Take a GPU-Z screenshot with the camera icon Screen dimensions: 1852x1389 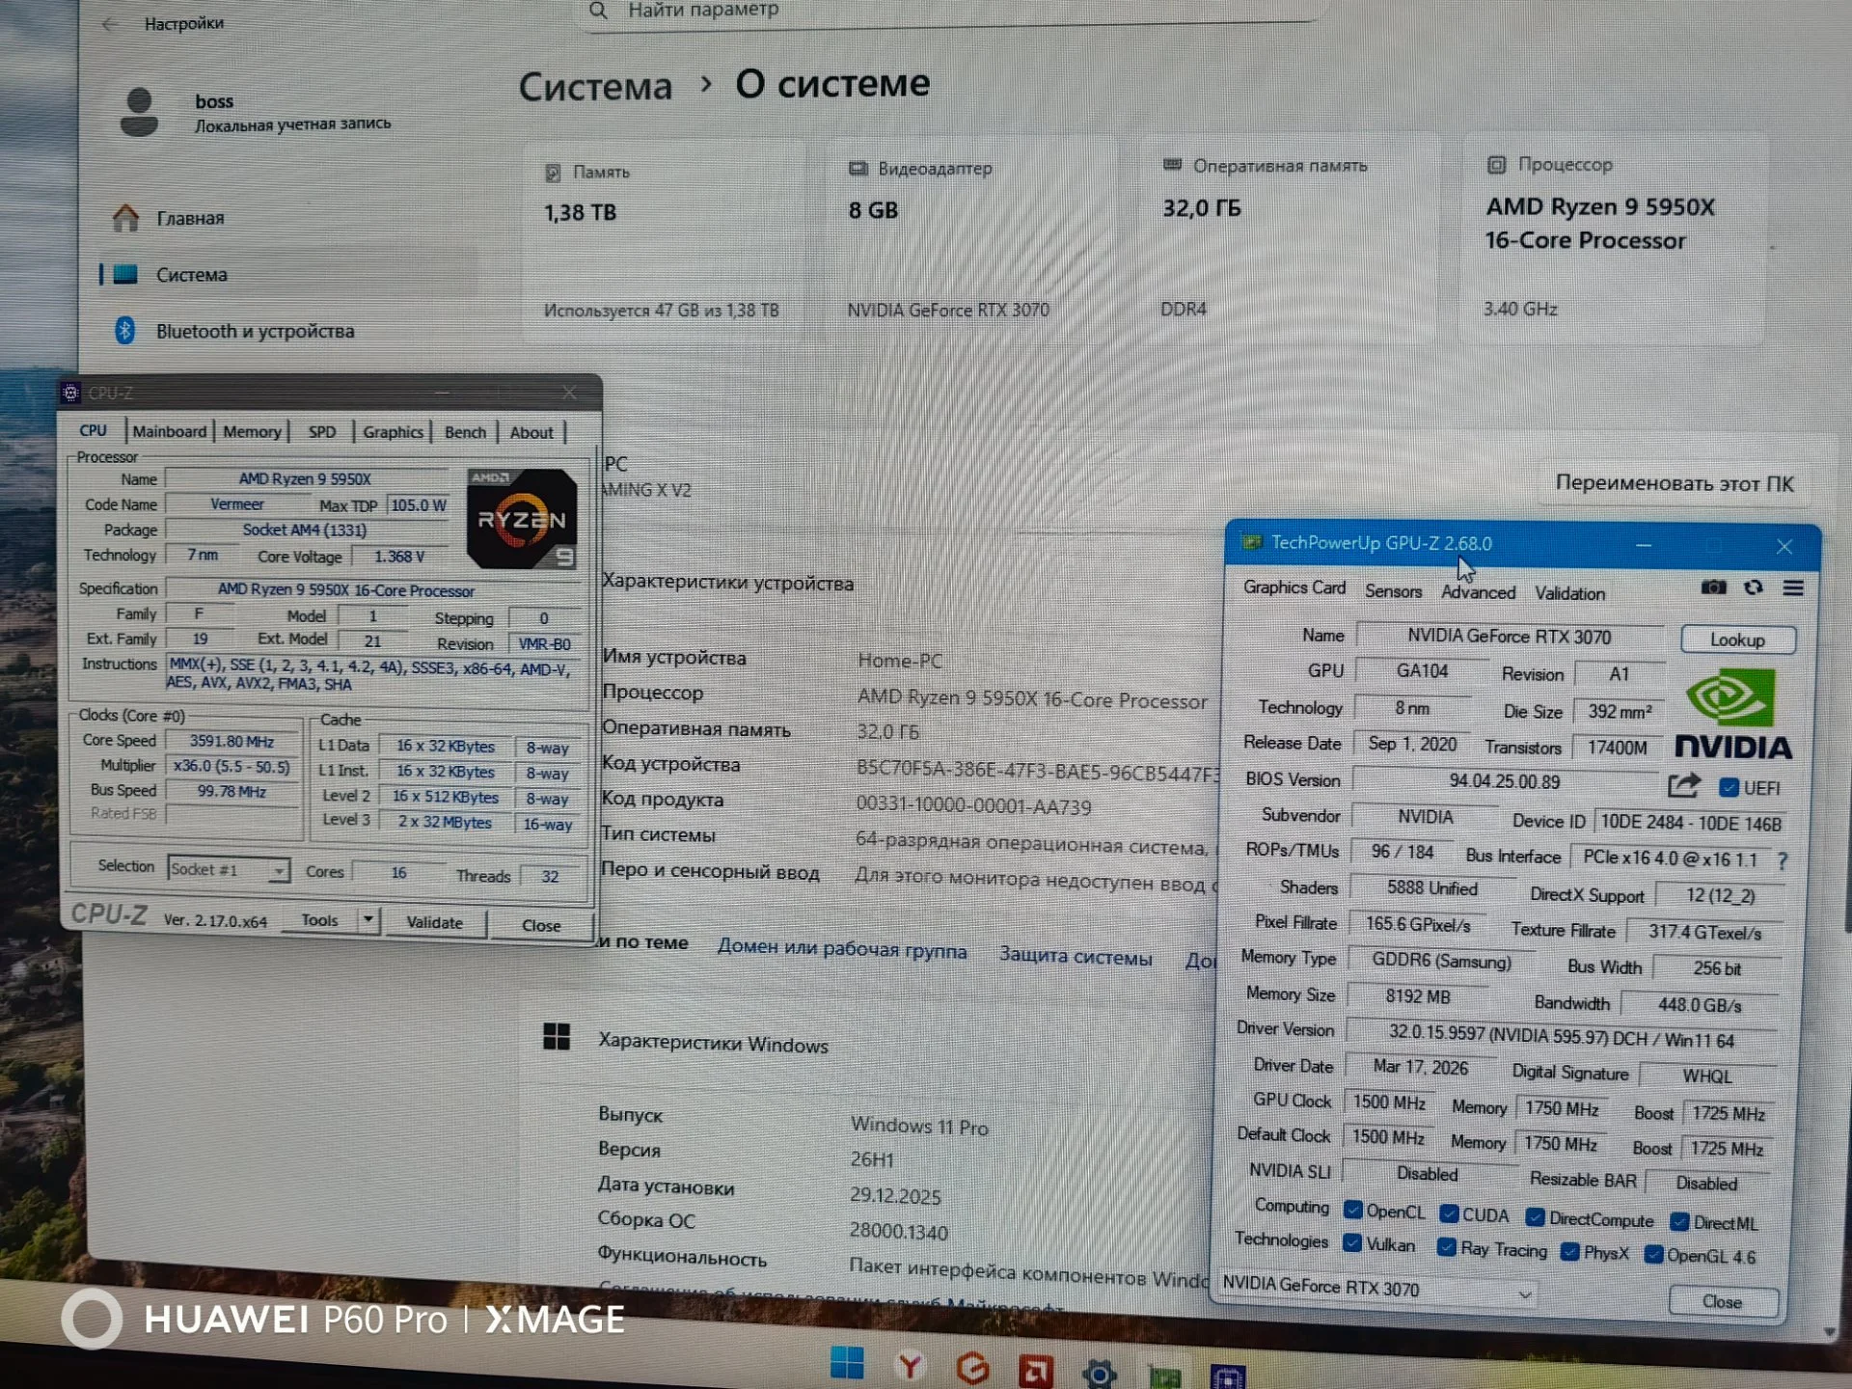pyautogui.click(x=1713, y=587)
